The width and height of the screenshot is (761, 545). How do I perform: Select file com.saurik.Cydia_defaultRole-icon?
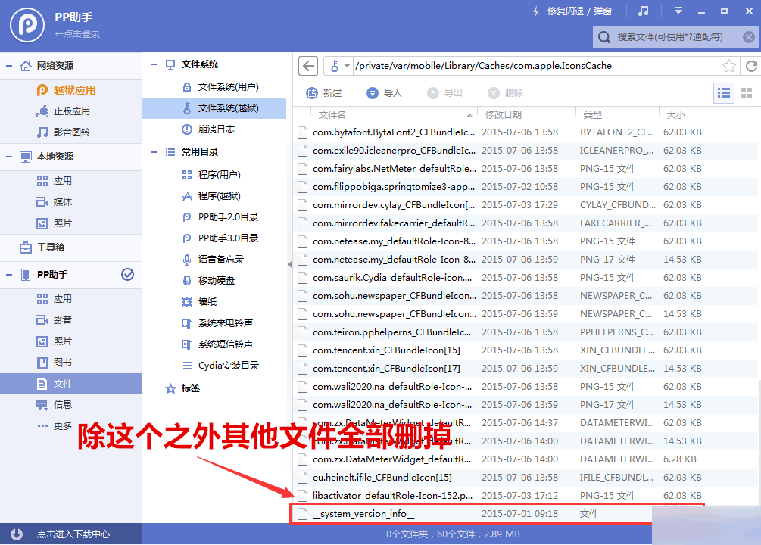click(526, 278)
